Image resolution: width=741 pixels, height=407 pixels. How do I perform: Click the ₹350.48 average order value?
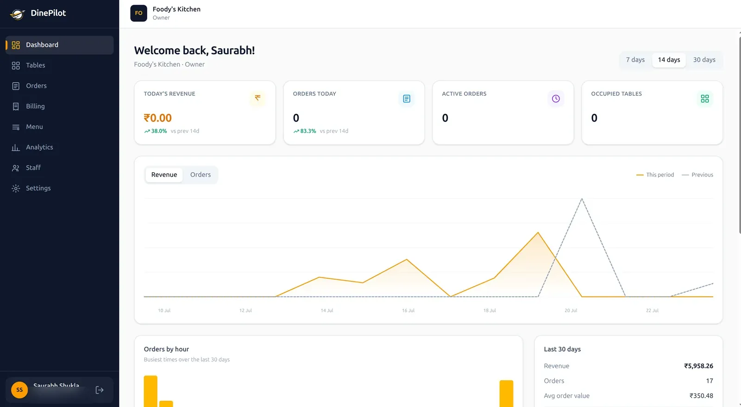click(701, 396)
